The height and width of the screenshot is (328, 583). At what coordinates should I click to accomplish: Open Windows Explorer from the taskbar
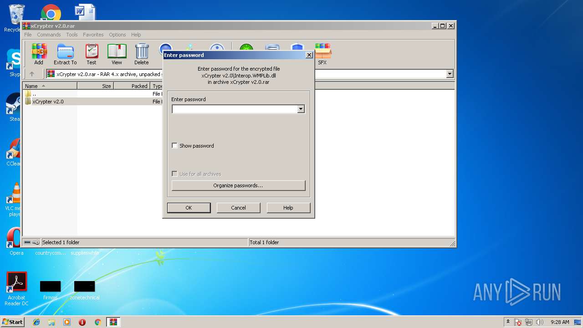coord(51,322)
